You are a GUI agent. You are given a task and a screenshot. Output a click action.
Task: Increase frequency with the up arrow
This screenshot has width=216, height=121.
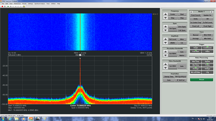tap(166, 14)
